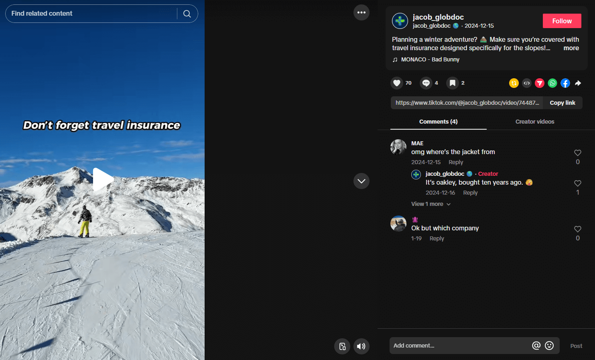Mute the video sound
The width and height of the screenshot is (595, 360).
(361, 346)
